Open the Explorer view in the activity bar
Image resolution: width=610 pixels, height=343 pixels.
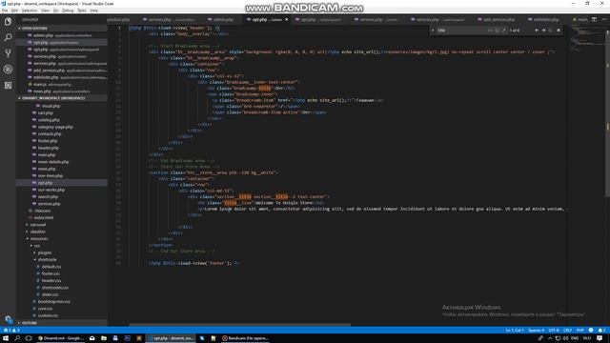pos(8,21)
